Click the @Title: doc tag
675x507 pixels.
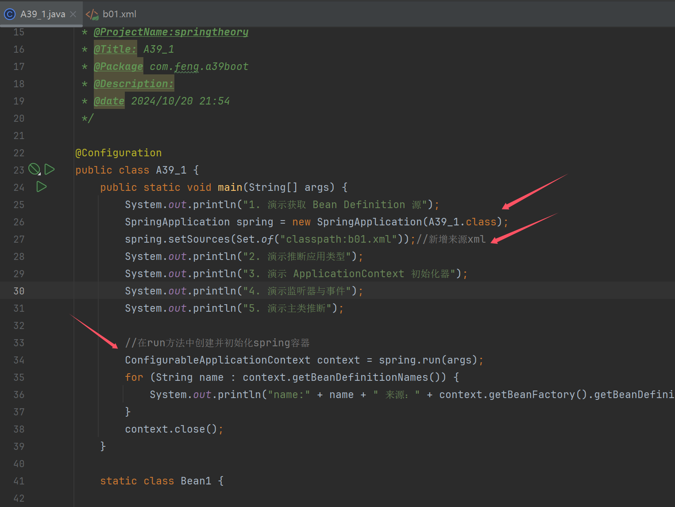115,49
